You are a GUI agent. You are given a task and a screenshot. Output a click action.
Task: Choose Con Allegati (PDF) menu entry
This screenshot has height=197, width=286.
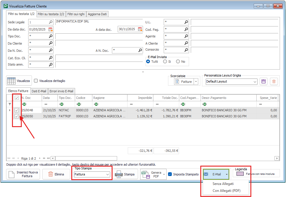coord(226,191)
